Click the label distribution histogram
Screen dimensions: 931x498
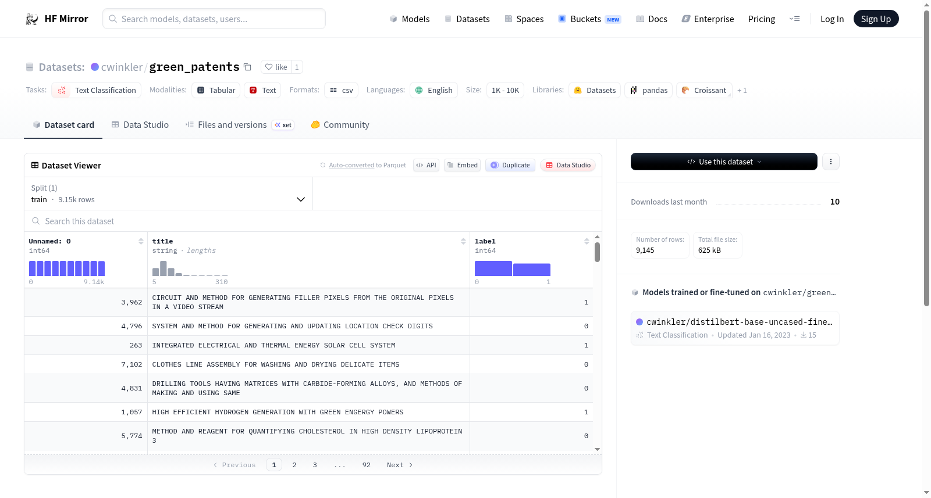point(513,268)
